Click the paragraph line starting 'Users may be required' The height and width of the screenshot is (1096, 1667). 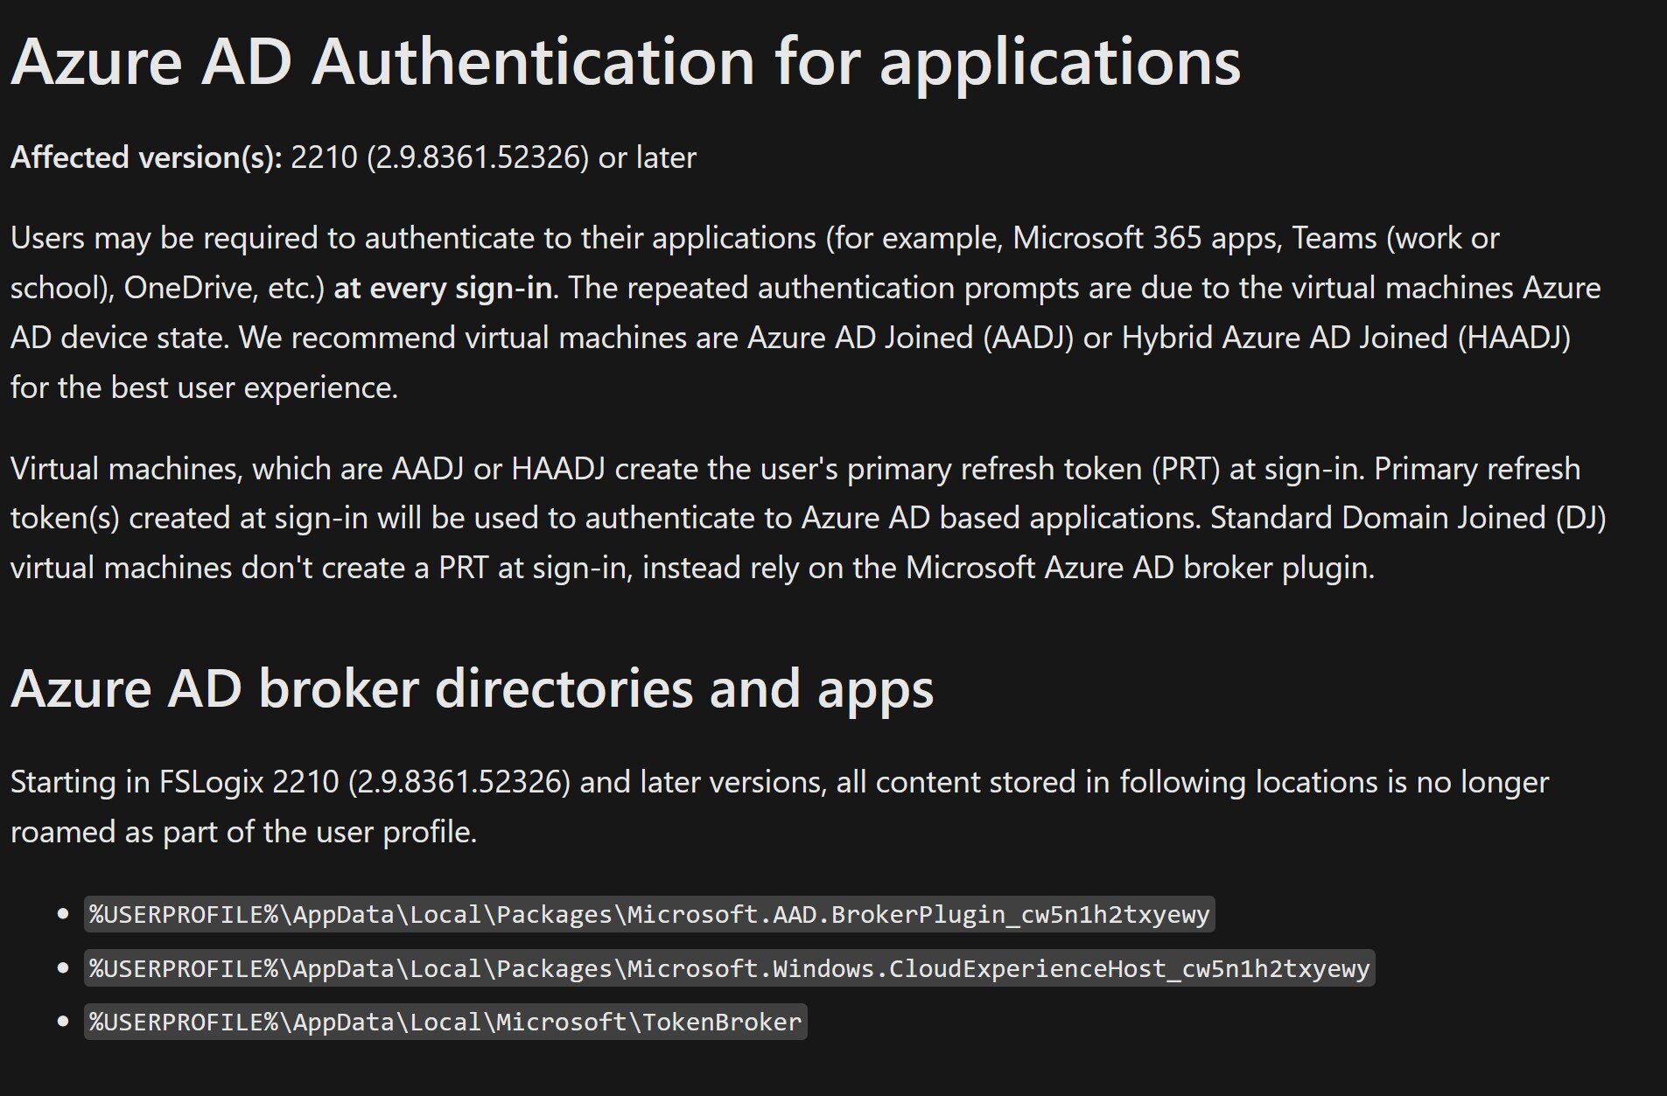[755, 238]
